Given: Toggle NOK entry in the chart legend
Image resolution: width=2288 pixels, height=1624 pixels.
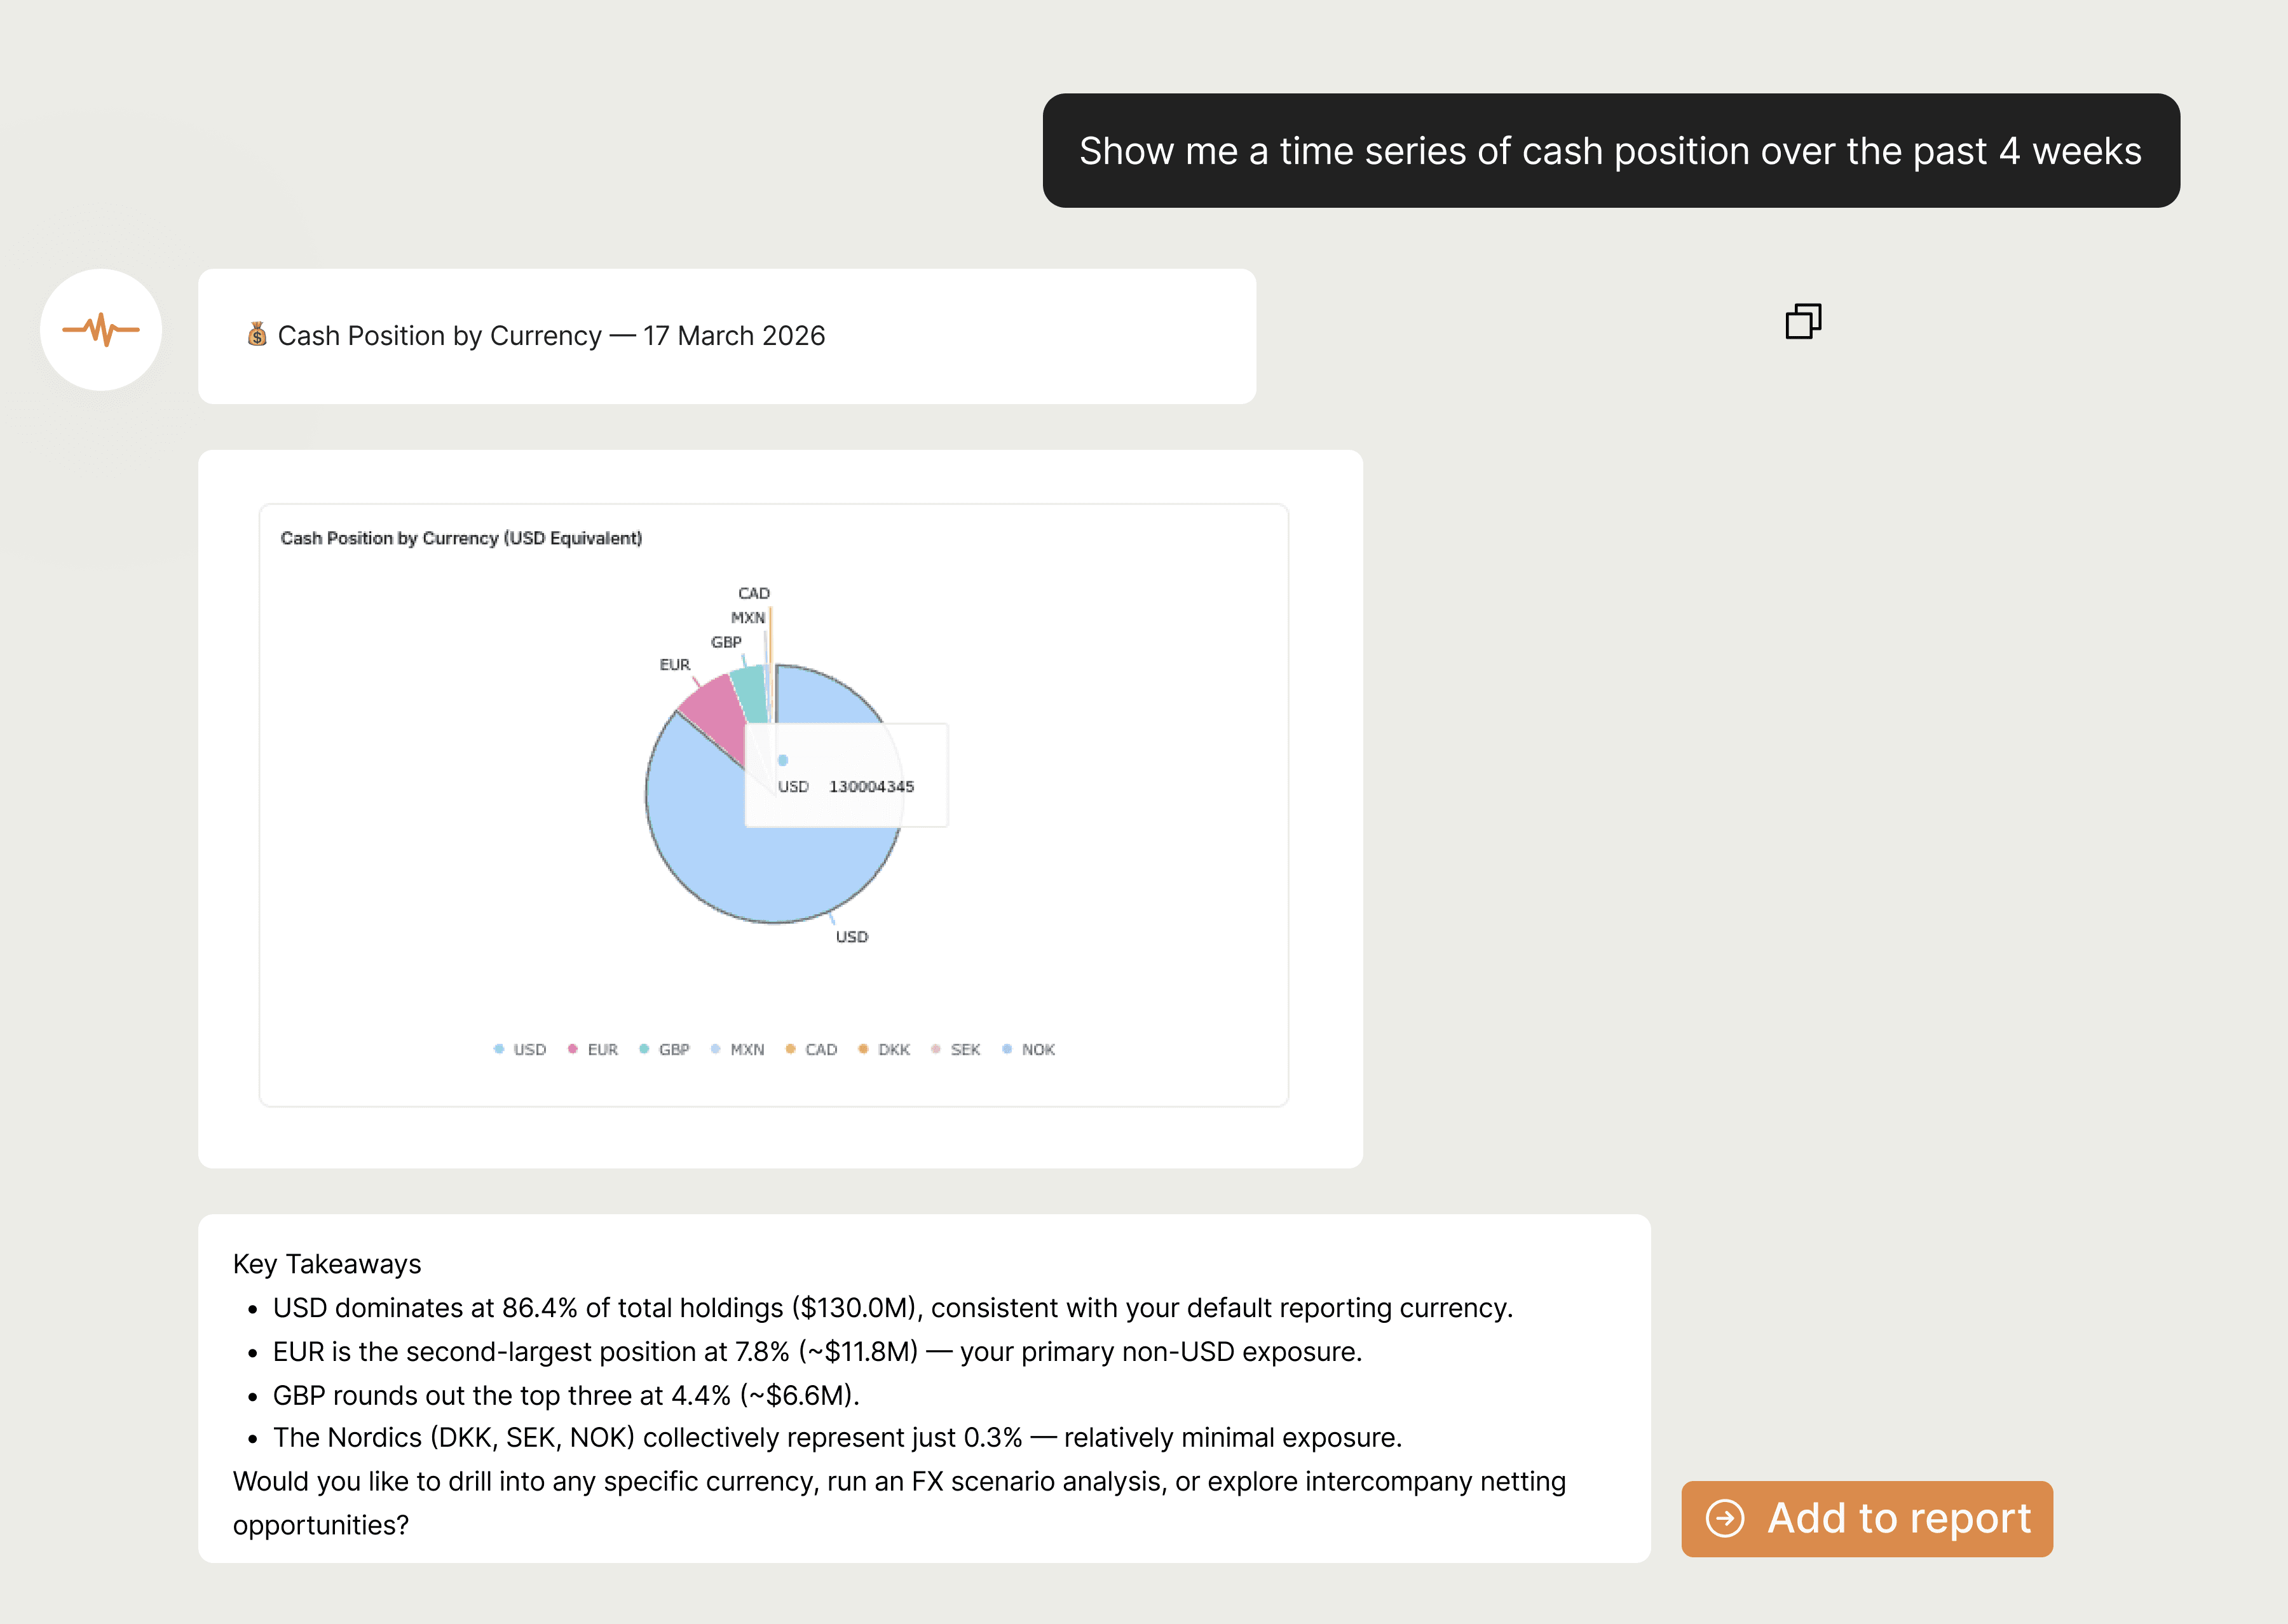Looking at the screenshot, I should [x=1029, y=1049].
